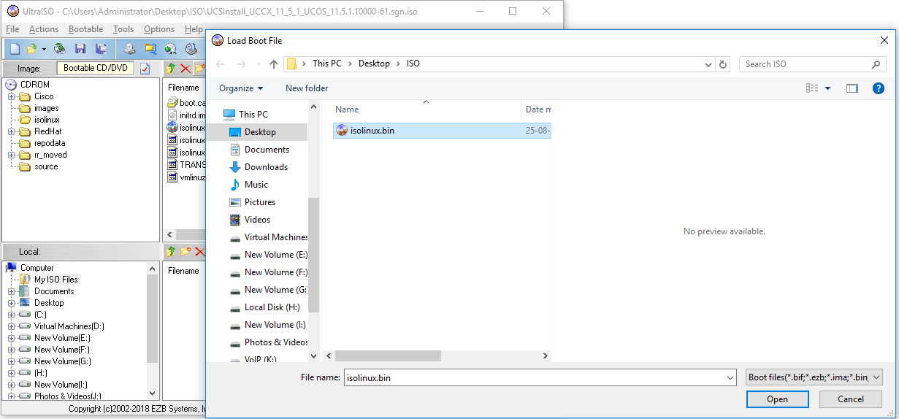Click the New folder icon in Local pane toolbar

pyautogui.click(x=185, y=252)
